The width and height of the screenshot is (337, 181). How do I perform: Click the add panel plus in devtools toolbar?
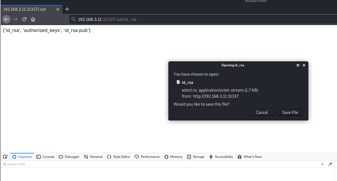322,164
